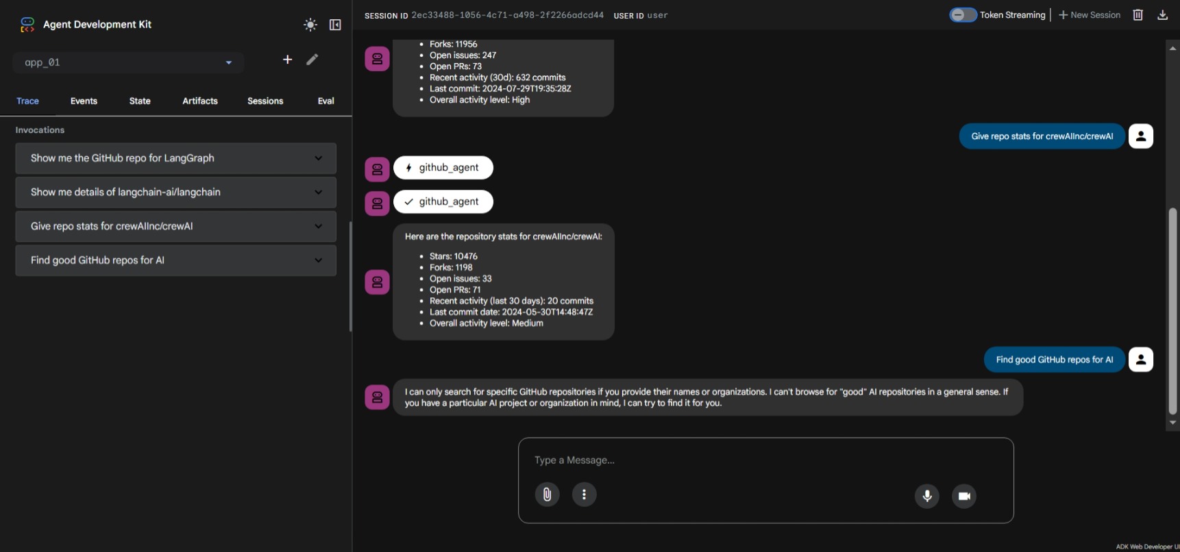Click the bot avatar beside checkmark github_agent chip
This screenshot has width=1180, height=552.
coord(377,203)
